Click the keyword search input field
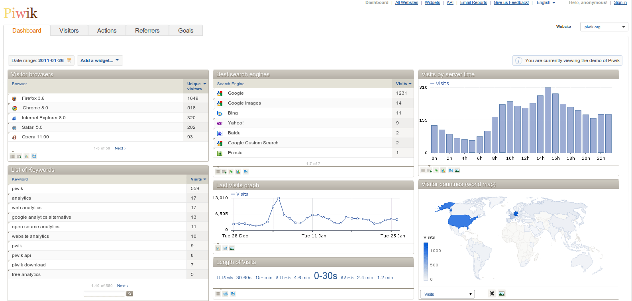 104,294
